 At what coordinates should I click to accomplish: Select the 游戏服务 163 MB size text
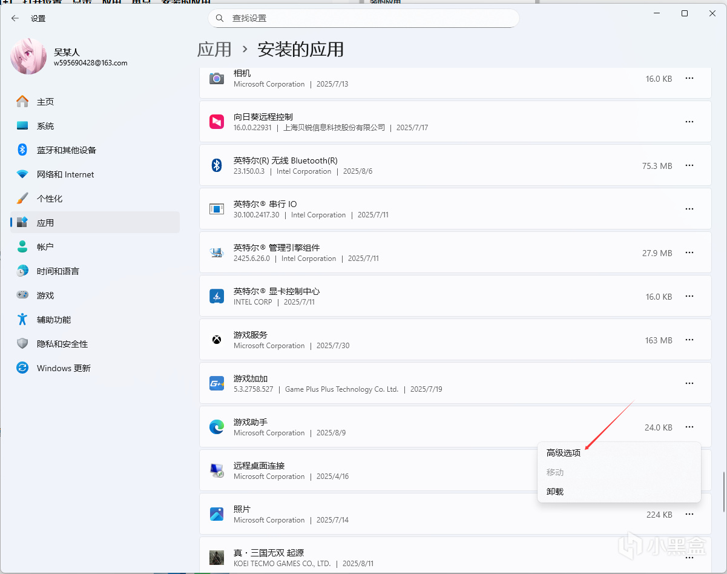coord(659,340)
